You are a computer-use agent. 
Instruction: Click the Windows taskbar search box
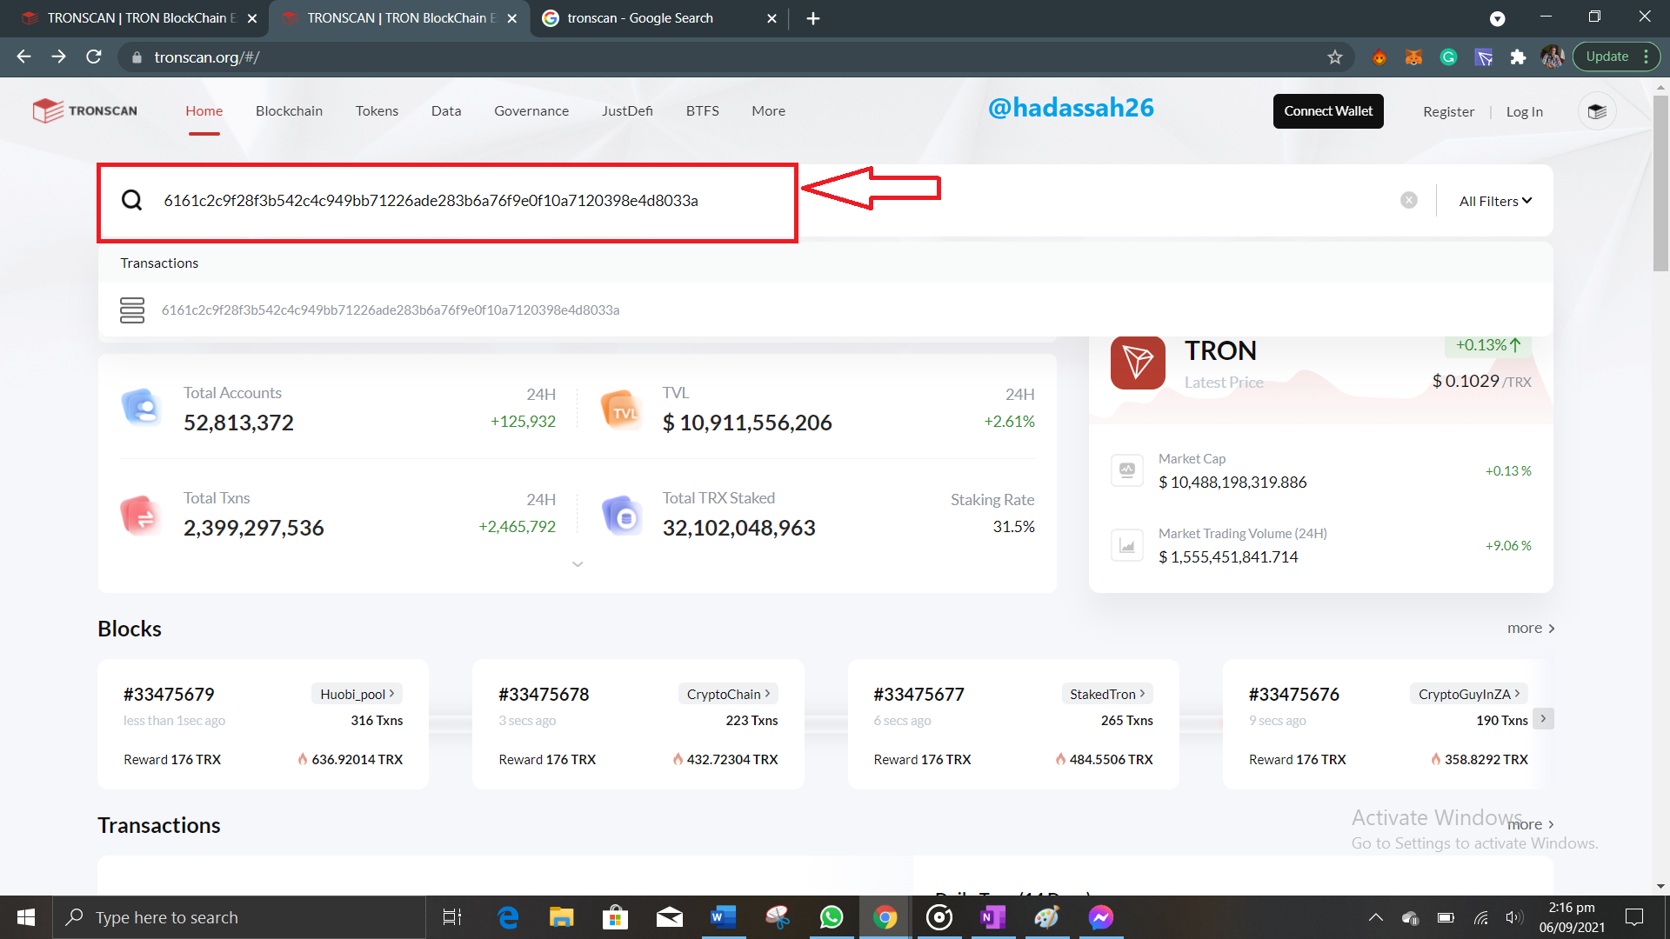coord(239,917)
